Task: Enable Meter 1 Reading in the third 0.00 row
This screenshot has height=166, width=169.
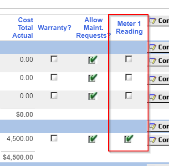Action: 128,96
